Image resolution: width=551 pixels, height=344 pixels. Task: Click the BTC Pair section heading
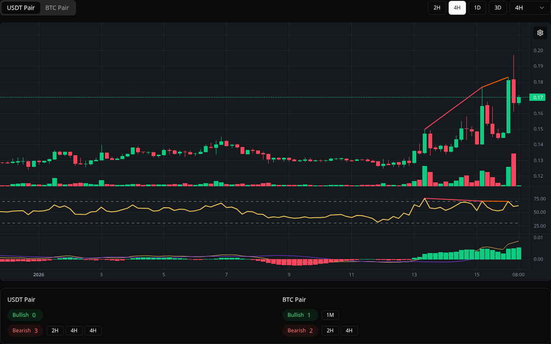[x=294, y=300]
